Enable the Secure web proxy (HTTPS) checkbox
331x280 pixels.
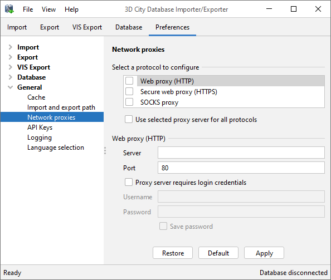(129, 91)
